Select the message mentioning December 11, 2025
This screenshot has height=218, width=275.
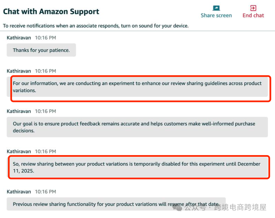coord(137,167)
